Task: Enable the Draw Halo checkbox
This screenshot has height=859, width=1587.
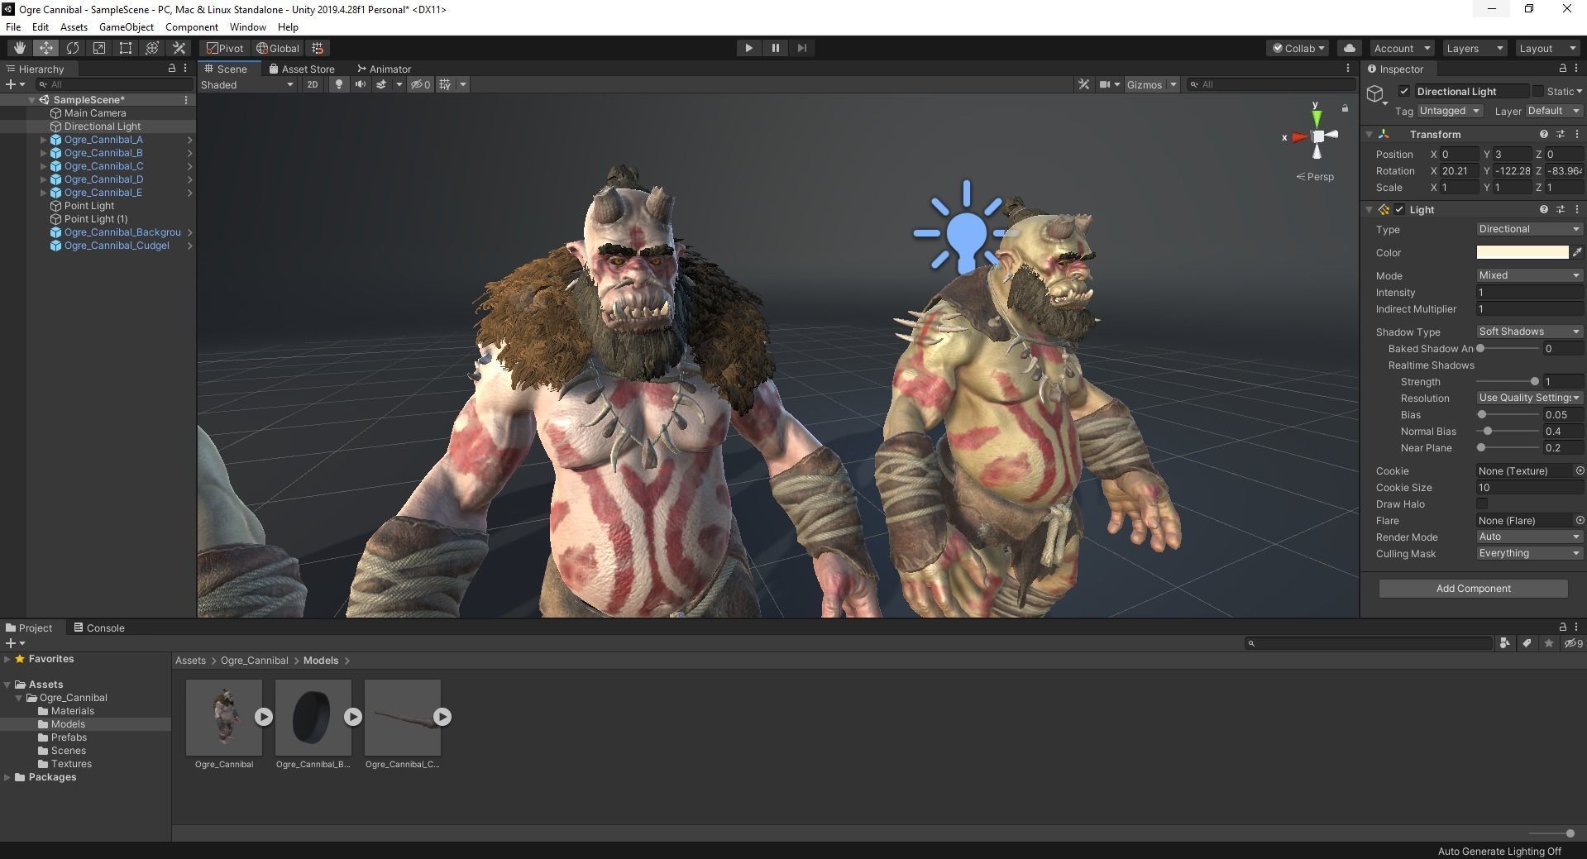Action: click(x=1482, y=503)
